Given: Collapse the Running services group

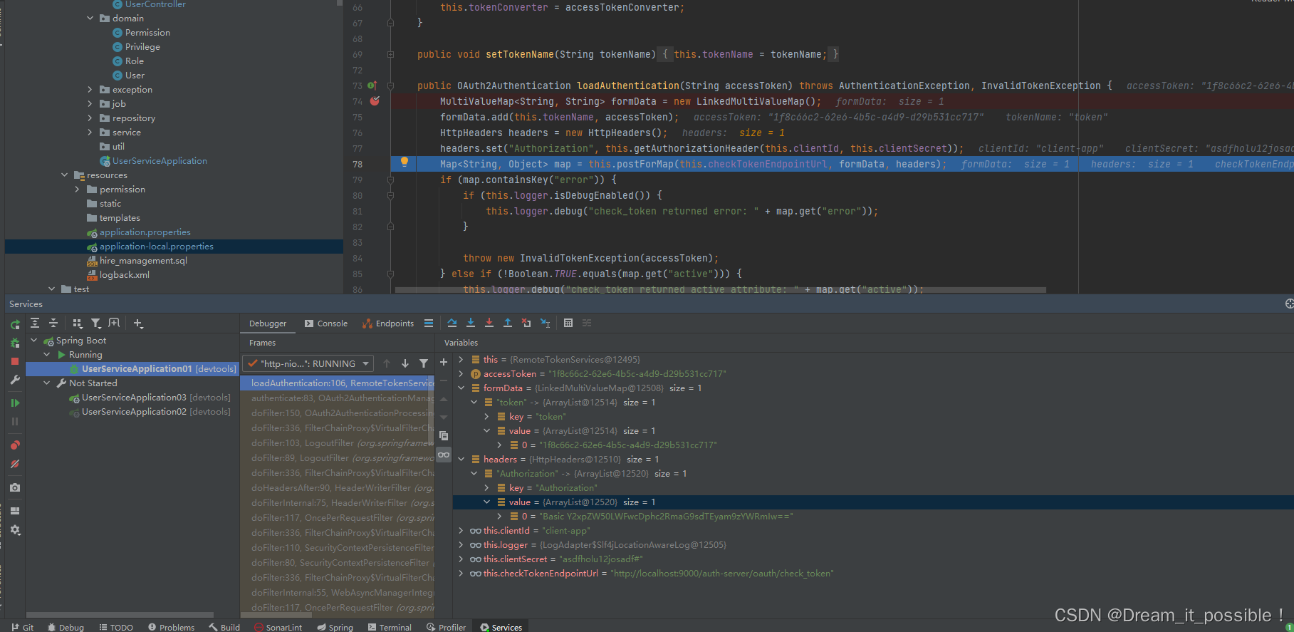Looking at the screenshot, I should coord(47,355).
